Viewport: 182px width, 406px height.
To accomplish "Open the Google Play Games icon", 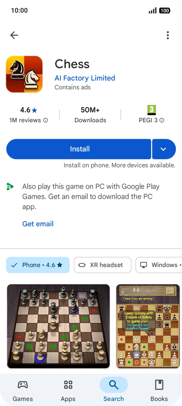I will pos(10,186).
